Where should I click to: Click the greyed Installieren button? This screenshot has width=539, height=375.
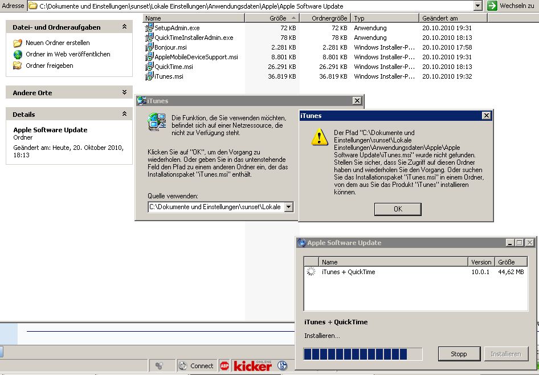click(x=505, y=354)
